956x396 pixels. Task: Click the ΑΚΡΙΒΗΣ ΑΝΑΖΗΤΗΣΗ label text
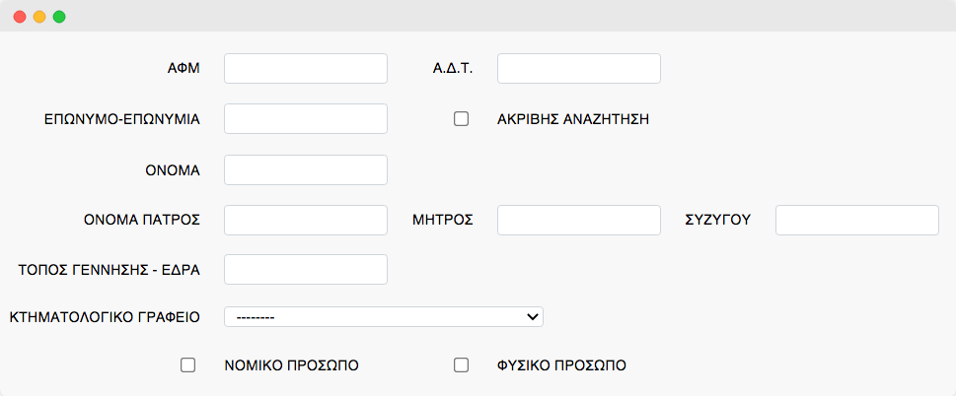pyautogui.click(x=572, y=119)
